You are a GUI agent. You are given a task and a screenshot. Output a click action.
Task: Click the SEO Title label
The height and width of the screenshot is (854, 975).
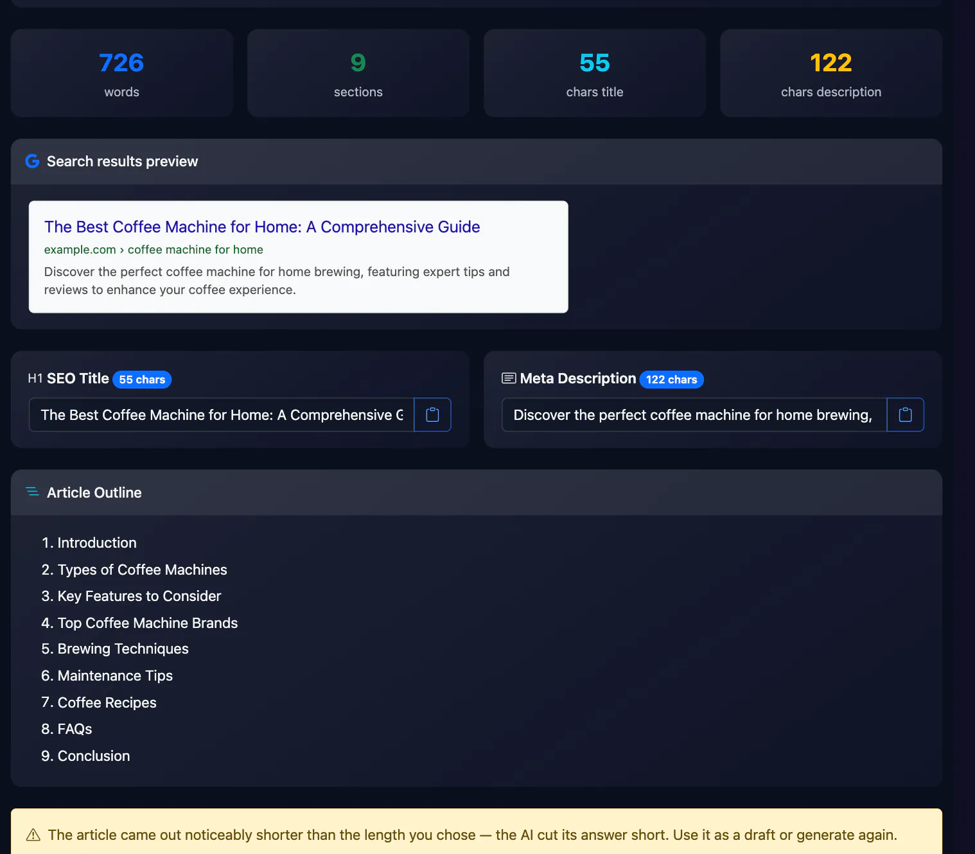78,378
